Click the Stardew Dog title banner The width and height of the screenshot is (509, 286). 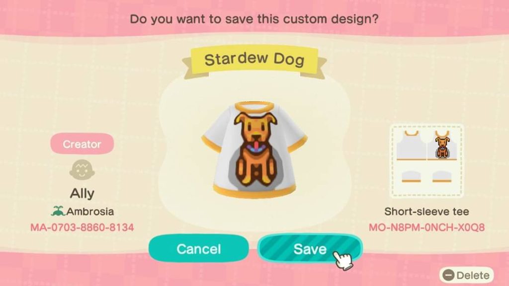(x=254, y=60)
